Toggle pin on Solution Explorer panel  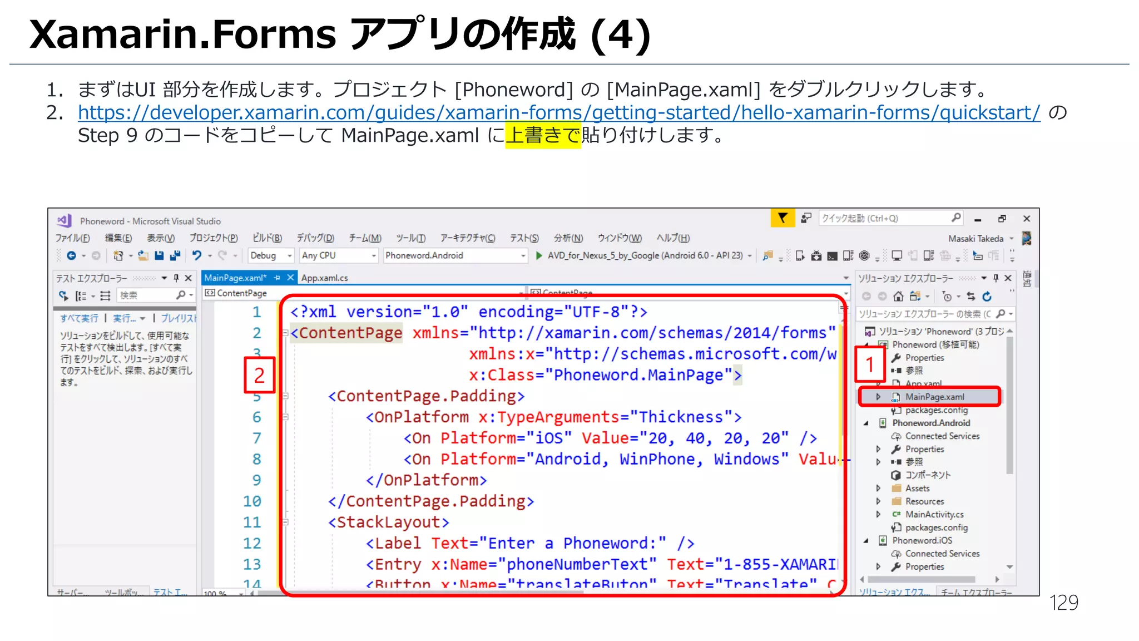point(996,278)
